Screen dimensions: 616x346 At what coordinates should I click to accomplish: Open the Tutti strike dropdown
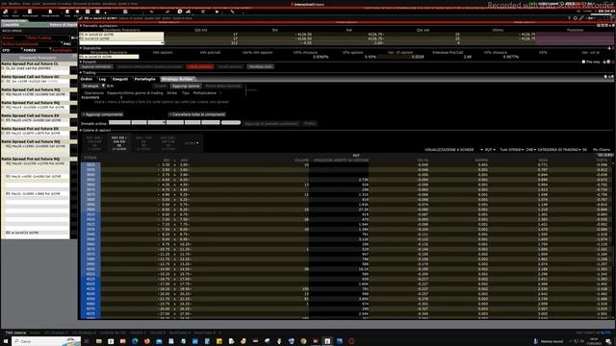click(x=511, y=150)
